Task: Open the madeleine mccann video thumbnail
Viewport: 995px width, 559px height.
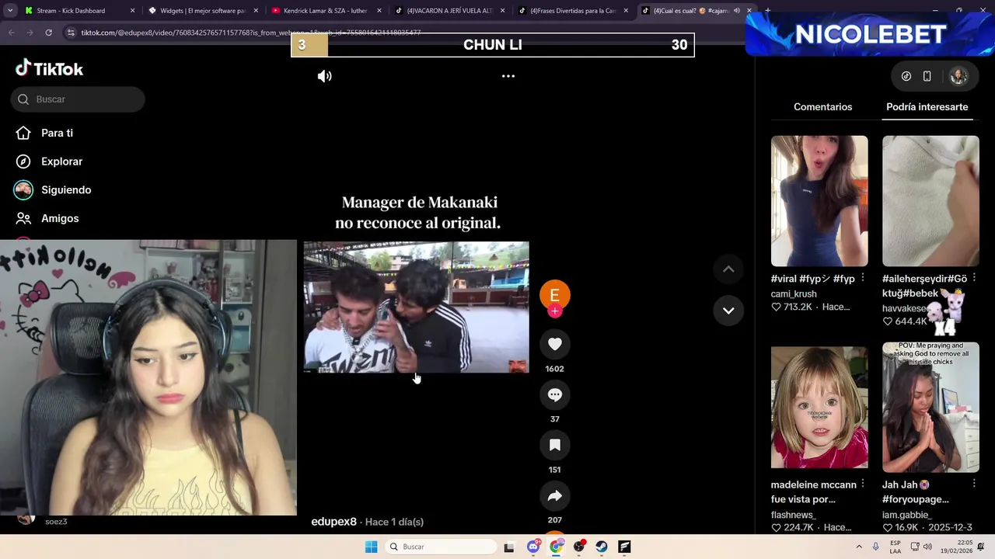Action: [x=819, y=407]
